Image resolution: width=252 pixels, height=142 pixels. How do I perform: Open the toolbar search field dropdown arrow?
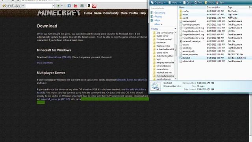click(54, 6)
